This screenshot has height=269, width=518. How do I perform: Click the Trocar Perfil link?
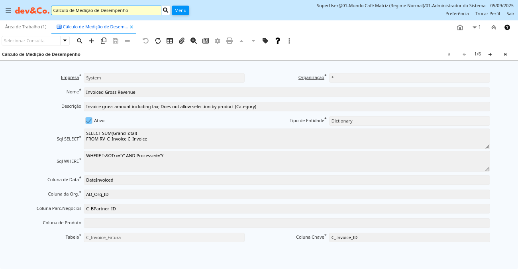pyautogui.click(x=487, y=14)
